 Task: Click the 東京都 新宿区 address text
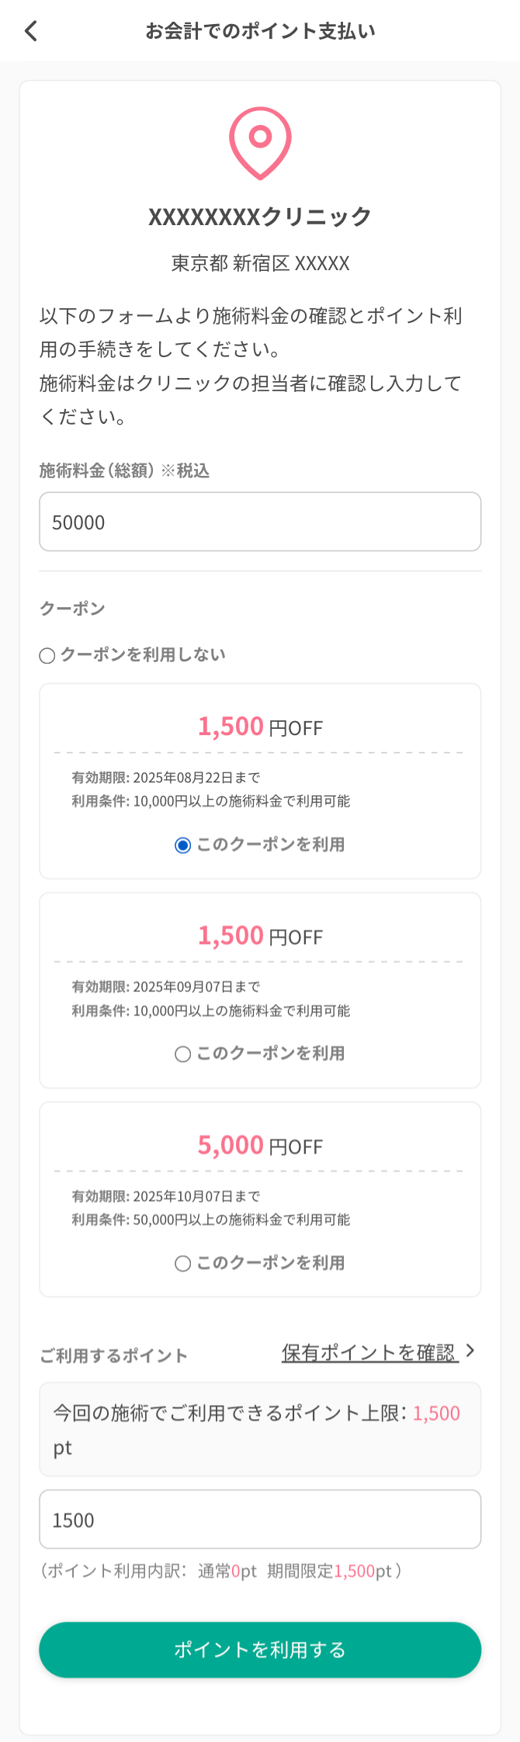pyautogui.click(x=260, y=264)
